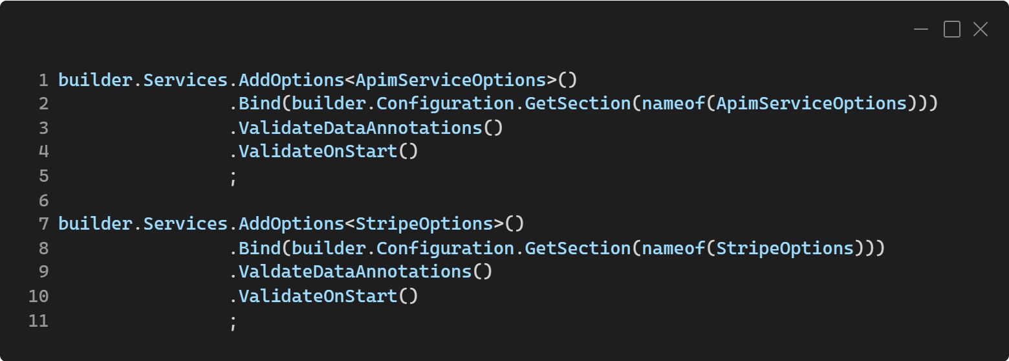Click StripeOptions in the second AddOptions call

(x=424, y=224)
